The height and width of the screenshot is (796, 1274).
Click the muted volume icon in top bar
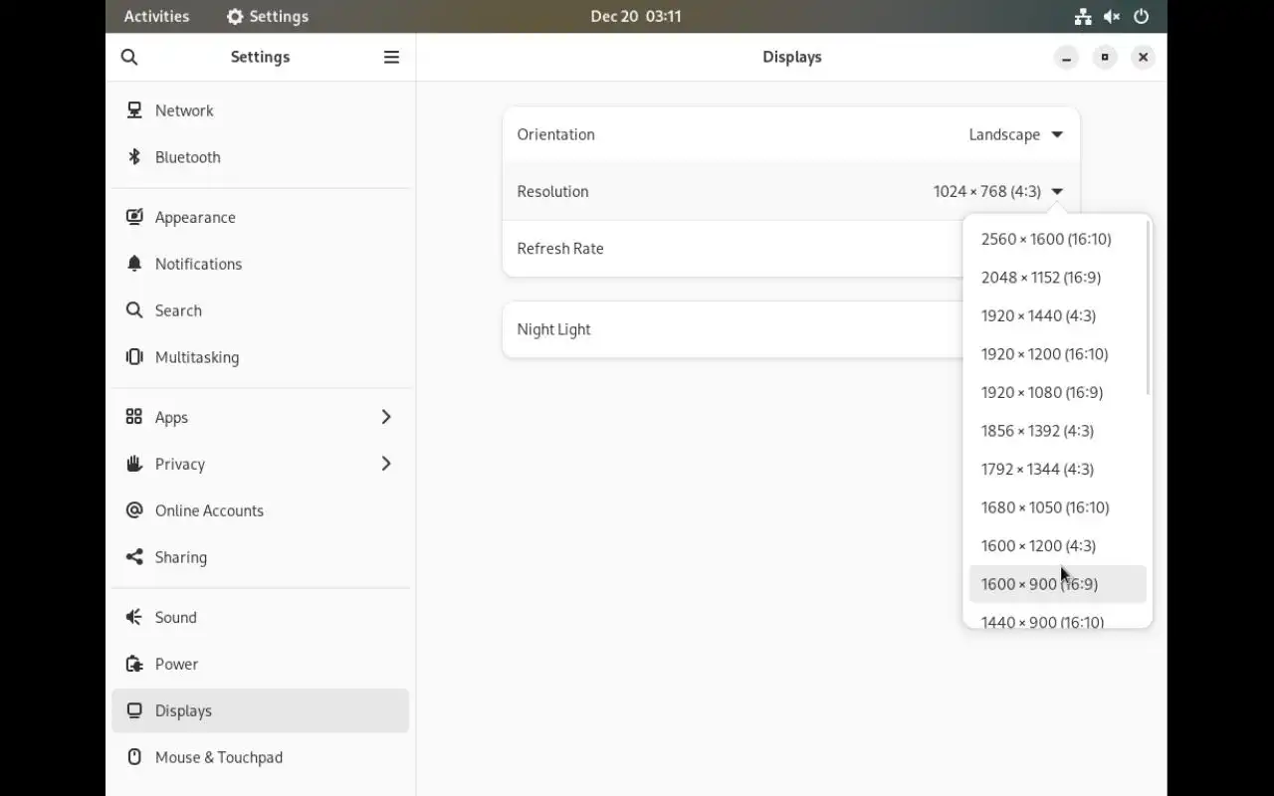click(1112, 16)
